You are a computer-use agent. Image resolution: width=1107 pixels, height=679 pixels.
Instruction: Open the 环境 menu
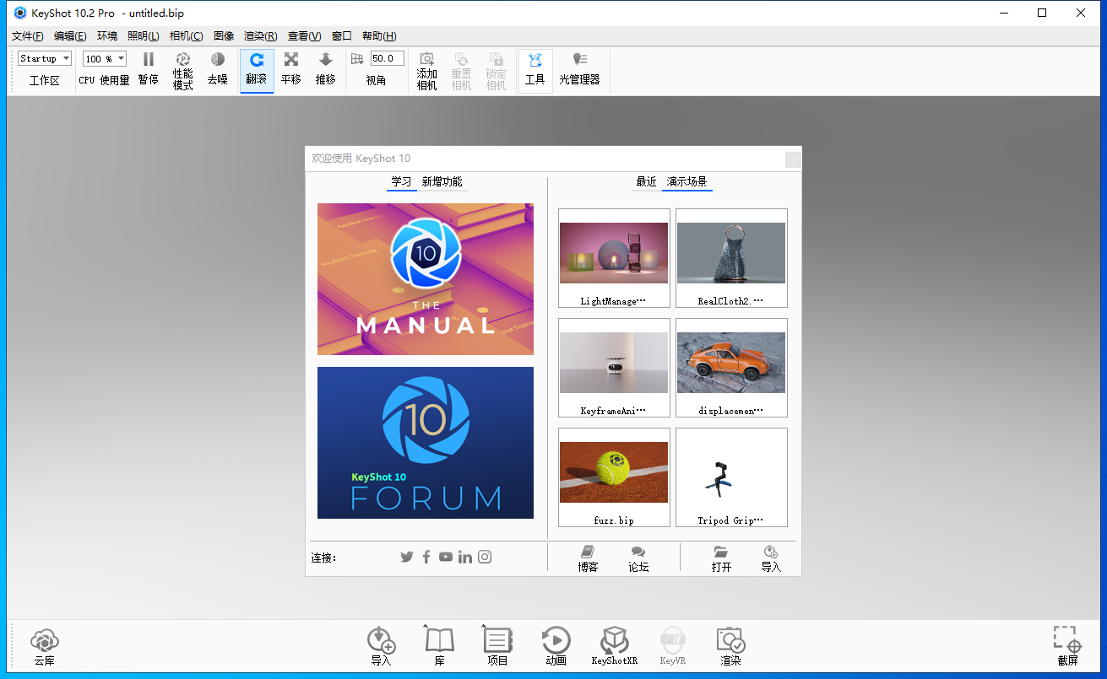click(x=107, y=36)
